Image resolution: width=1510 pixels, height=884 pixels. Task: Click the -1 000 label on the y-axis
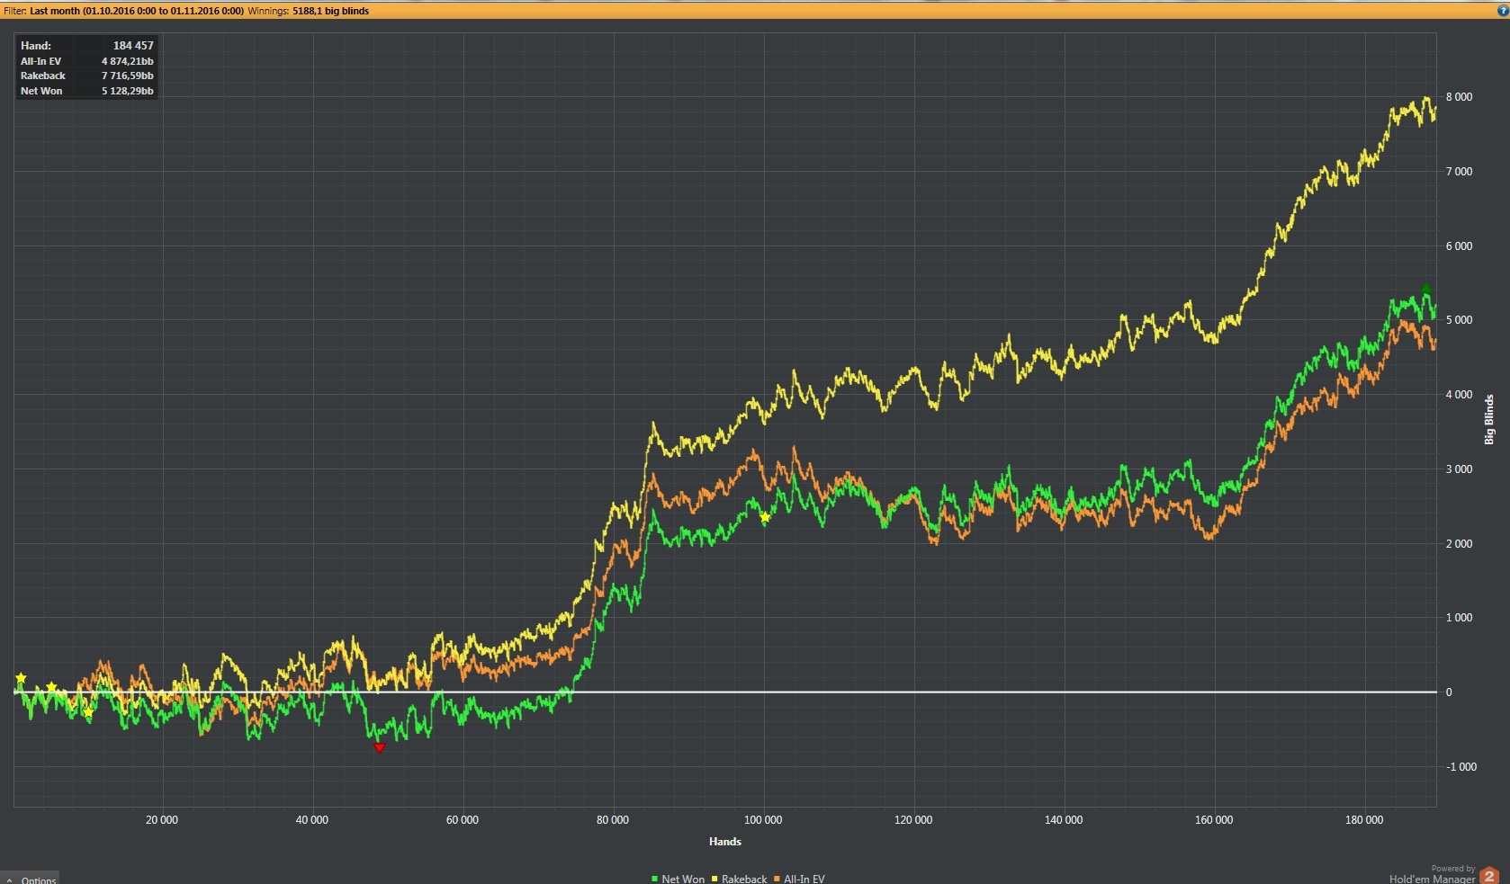tap(1461, 766)
